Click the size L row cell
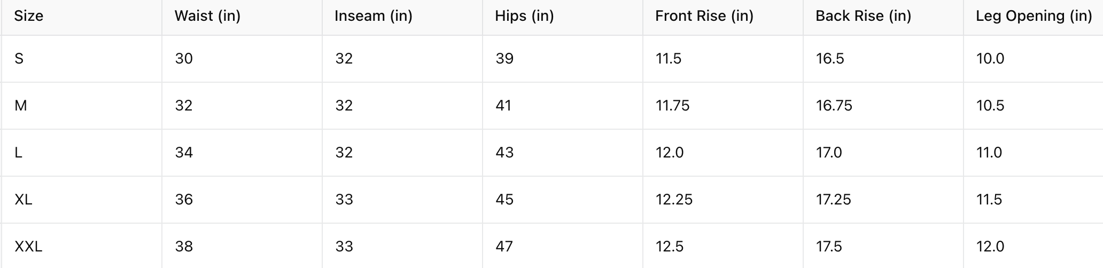Viewport: 1103px width, 268px height. click(19, 153)
